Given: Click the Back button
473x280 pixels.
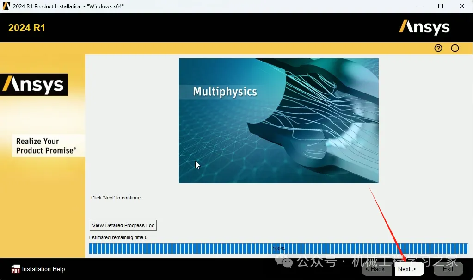Looking at the screenshot, I should [x=377, y=269].
